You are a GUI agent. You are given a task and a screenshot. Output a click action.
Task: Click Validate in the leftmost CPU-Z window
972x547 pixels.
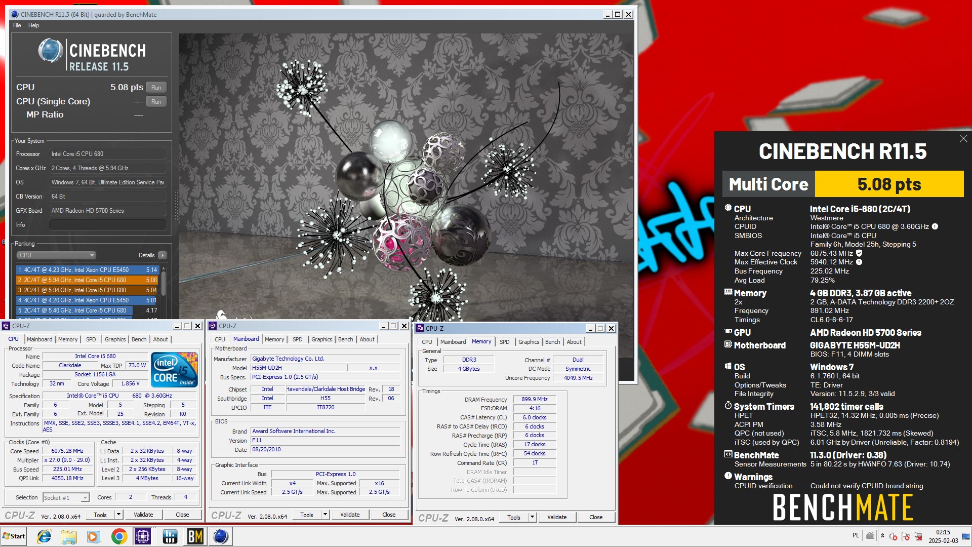pyautogui.click(x=143, y=515)
